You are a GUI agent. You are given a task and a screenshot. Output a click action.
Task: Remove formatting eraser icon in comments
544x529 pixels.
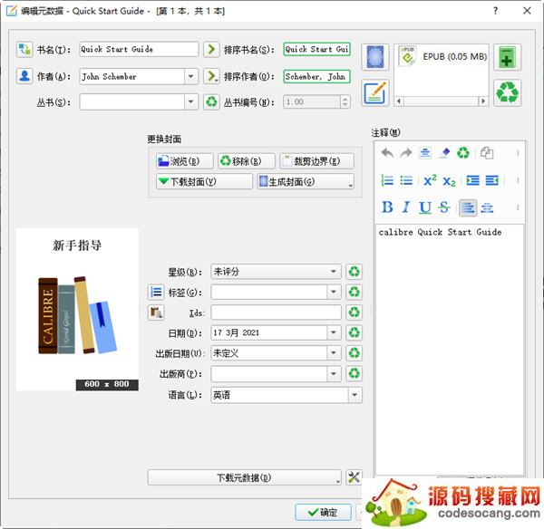point(444,153)
